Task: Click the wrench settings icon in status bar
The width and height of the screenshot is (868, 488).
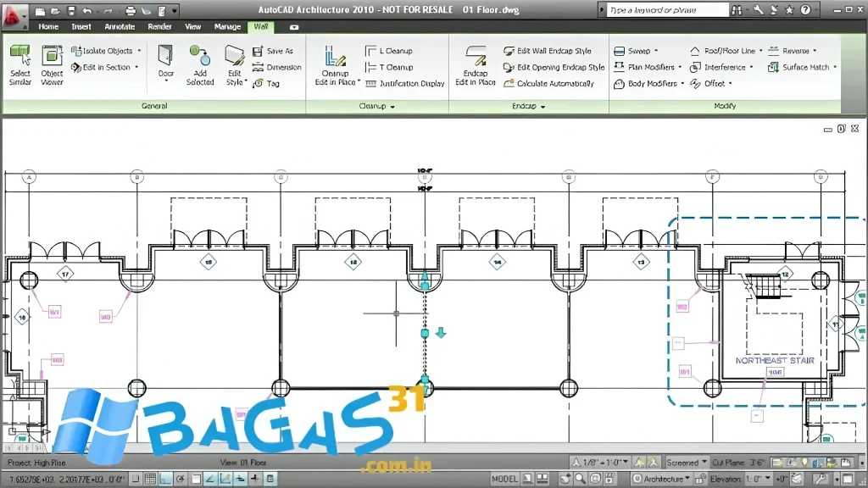Action: (x=820, y=479)
